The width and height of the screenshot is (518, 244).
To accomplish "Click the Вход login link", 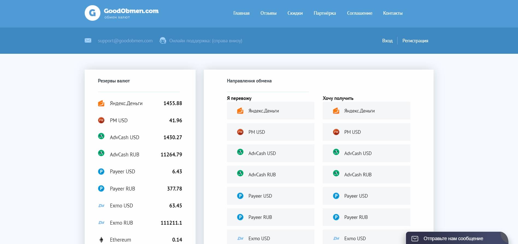I will 387,41.
